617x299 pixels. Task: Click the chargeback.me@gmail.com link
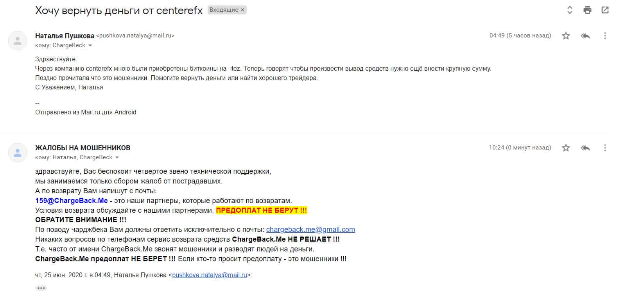click(x=310, y=230)
